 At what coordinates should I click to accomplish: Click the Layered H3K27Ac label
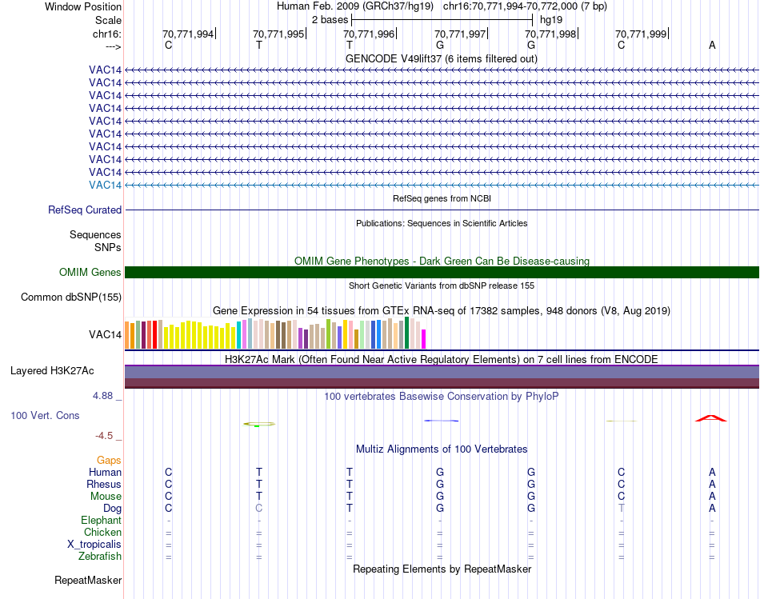(x=52, y=371)
